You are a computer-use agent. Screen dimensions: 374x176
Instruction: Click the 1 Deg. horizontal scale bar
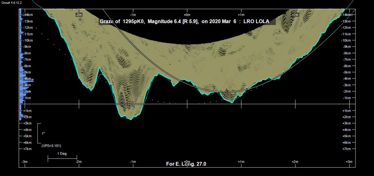point(63,158)
